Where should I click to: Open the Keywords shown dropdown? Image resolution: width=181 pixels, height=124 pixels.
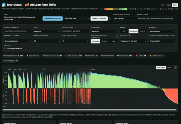click(46, 41)
